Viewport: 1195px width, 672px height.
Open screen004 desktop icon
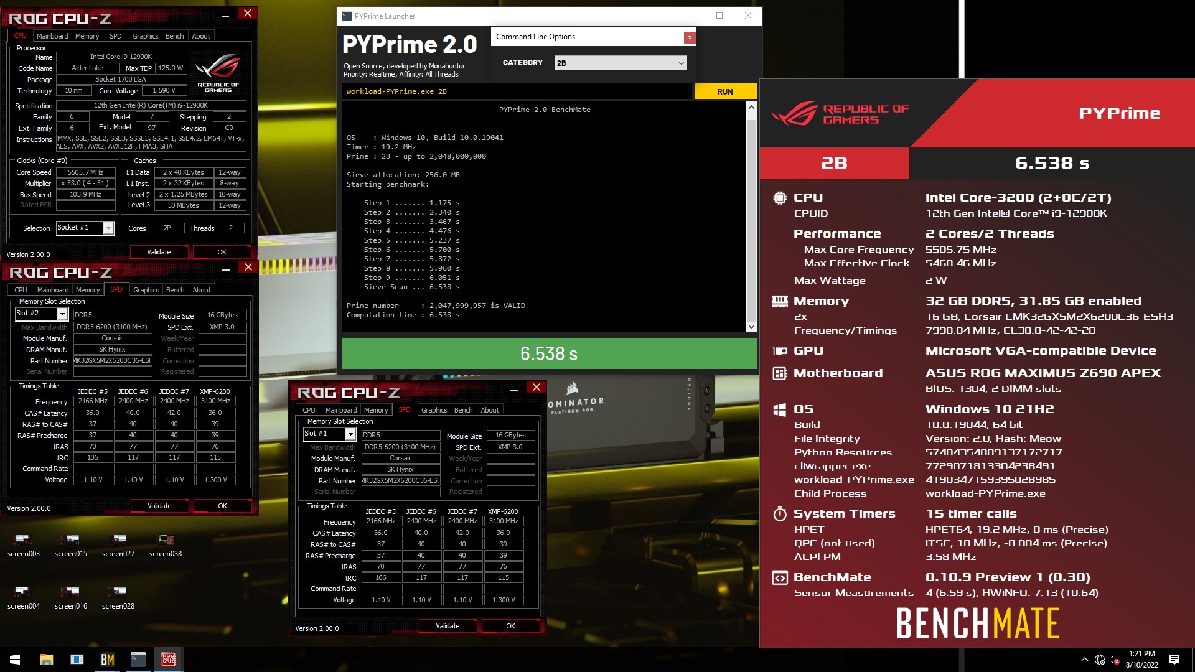tap(24, 597)
